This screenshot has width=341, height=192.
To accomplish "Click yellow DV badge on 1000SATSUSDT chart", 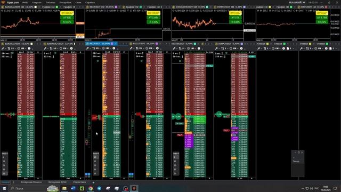I will pos(236,13).
